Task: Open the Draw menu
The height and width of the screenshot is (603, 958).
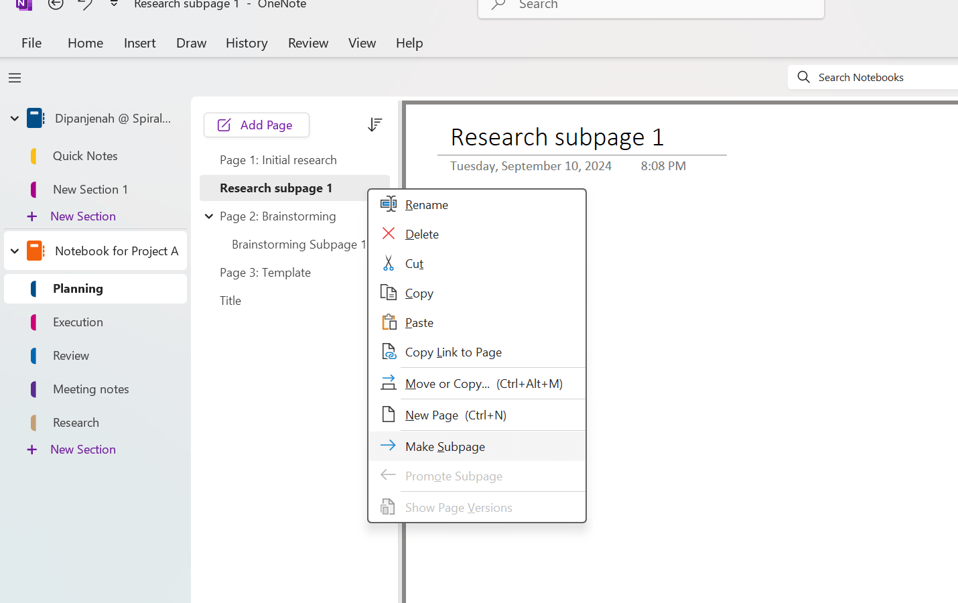Action: coord(191,42)
